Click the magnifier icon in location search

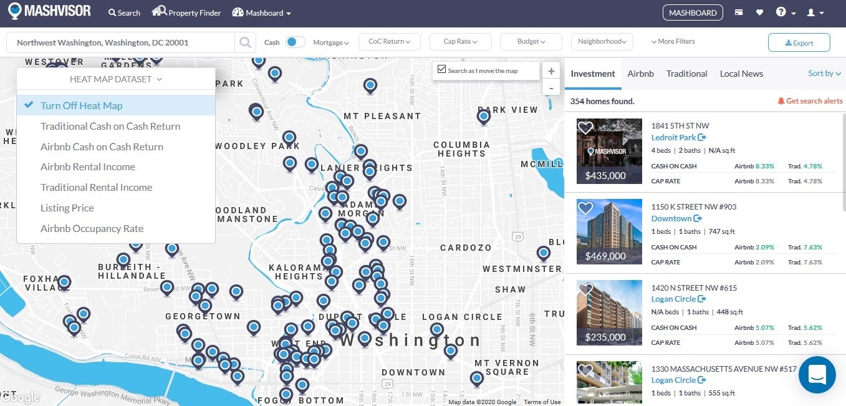point(245,42)
